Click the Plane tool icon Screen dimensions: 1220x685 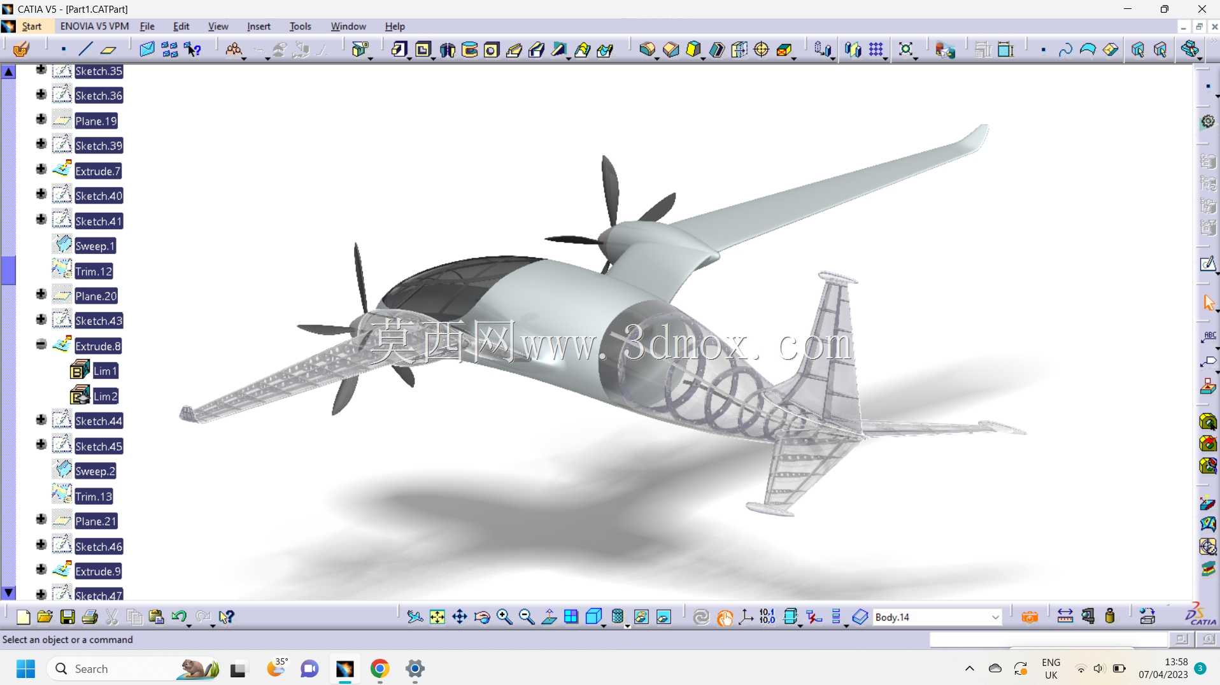tap(109, 49)
